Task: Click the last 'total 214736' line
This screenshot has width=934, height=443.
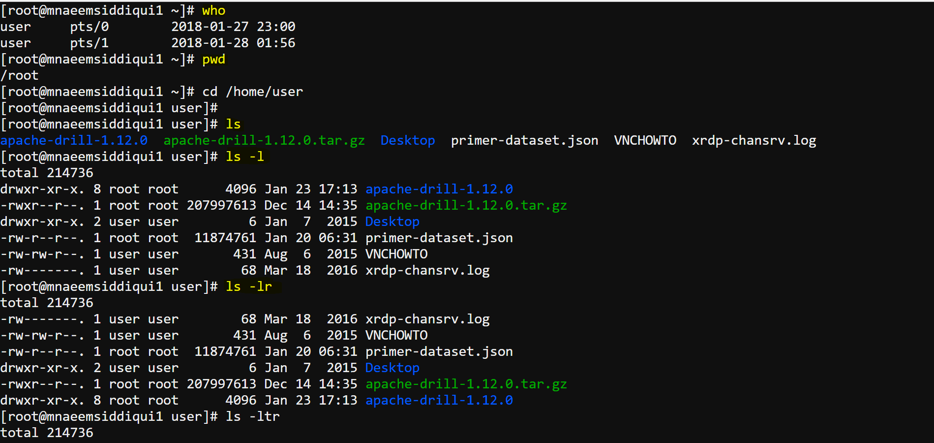Action: click(47, 433)
